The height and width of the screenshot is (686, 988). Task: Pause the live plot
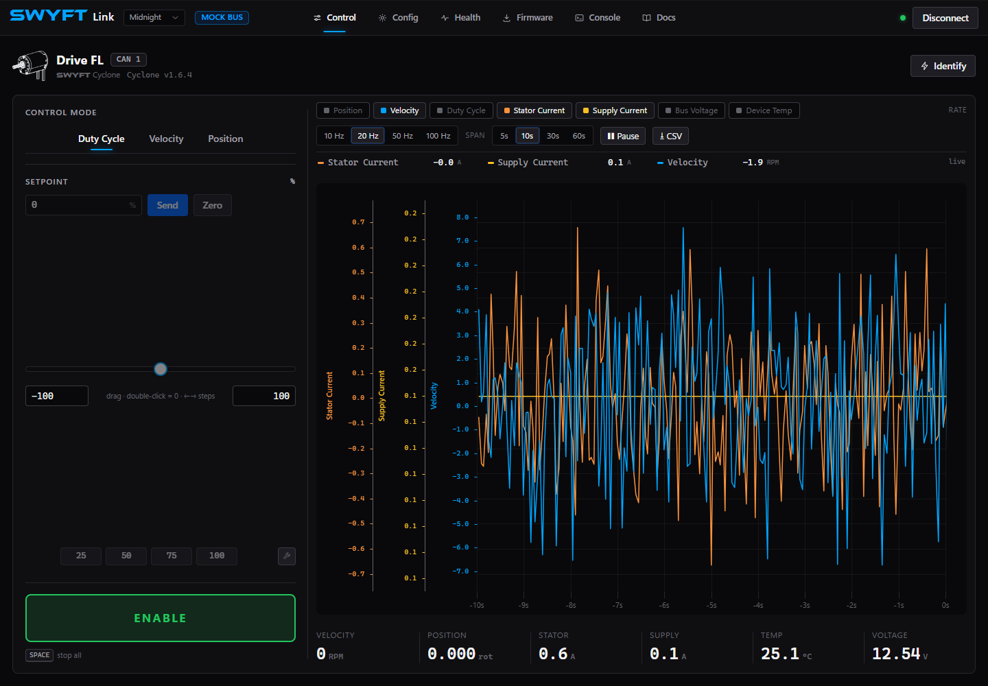pyautogui.click(x=623, y=136)
